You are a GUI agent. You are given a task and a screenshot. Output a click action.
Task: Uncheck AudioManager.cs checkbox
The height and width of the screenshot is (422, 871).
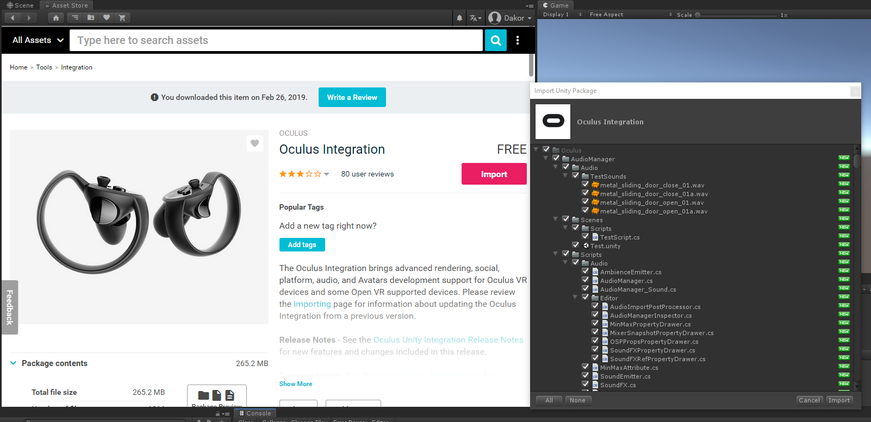click(x=585, y=280)
